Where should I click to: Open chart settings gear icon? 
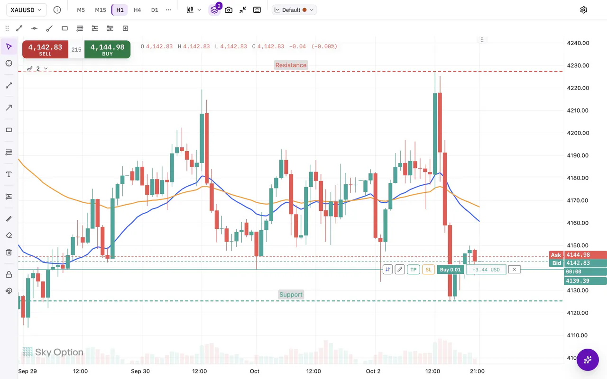pos(584,10)
